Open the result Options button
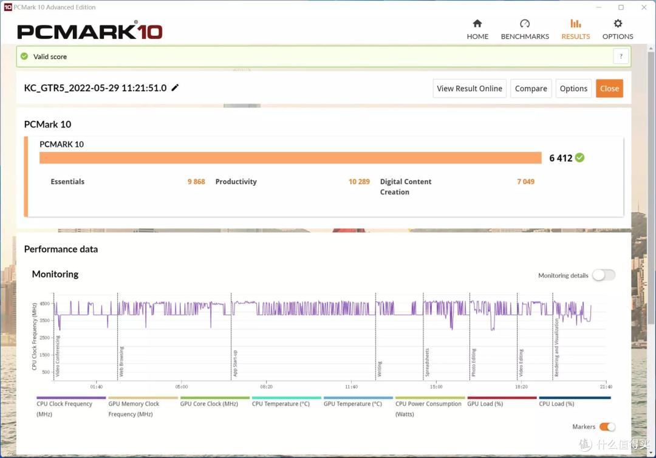This screenshot has height=458, width=656. (x=573, y=88)
